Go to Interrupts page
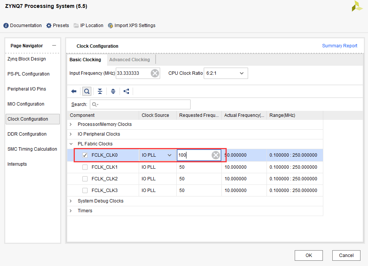 (17, 164)
